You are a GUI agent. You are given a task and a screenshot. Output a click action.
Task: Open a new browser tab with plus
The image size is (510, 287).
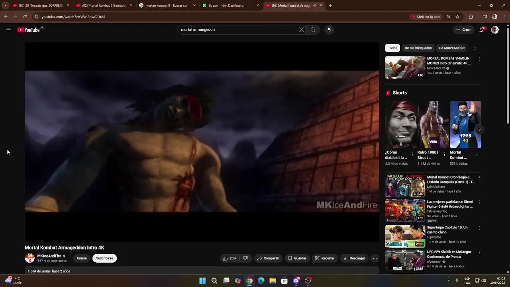[x=330, y=6]
